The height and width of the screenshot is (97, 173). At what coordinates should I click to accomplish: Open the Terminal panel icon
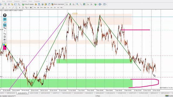15,4
